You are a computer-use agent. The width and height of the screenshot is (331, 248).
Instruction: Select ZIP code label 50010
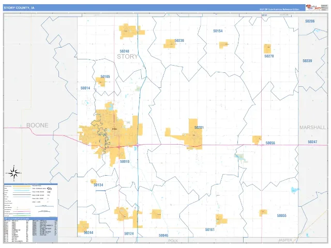click(125, 162)
